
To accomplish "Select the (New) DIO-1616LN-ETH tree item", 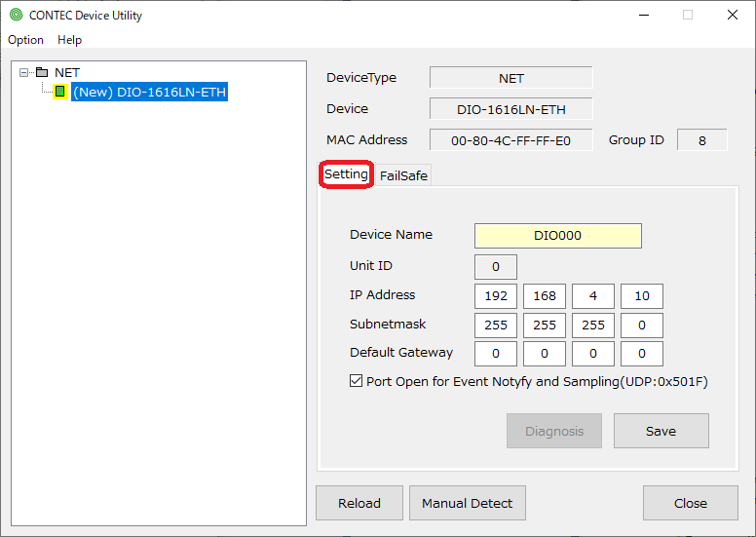I will point(149,92).
